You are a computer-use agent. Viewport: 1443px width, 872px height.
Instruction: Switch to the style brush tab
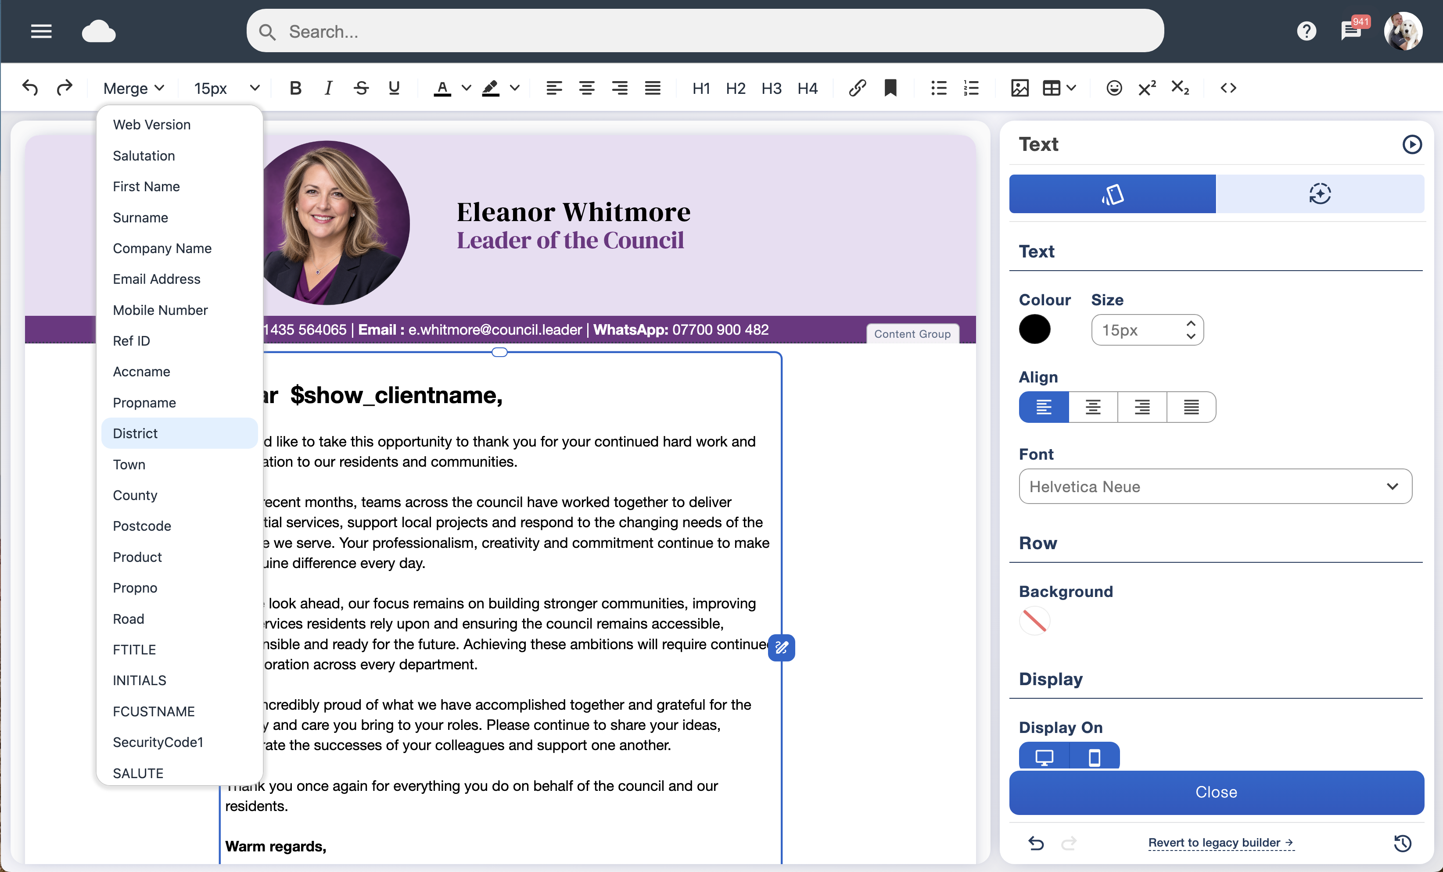click(x=1112, y=194)
